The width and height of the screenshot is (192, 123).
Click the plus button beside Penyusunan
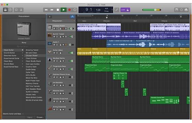pyautogui.click(x=74, y=21)
